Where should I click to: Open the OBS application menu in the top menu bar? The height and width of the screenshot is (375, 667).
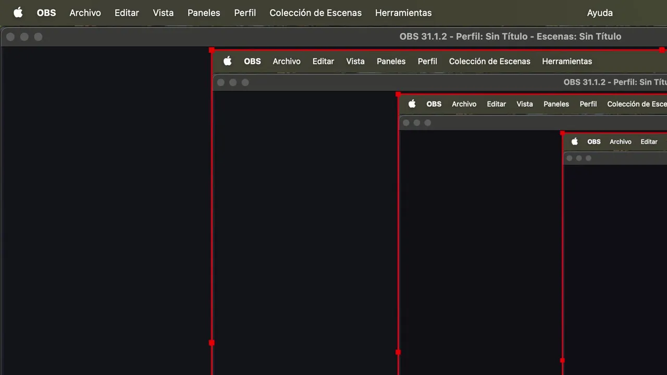46,12
